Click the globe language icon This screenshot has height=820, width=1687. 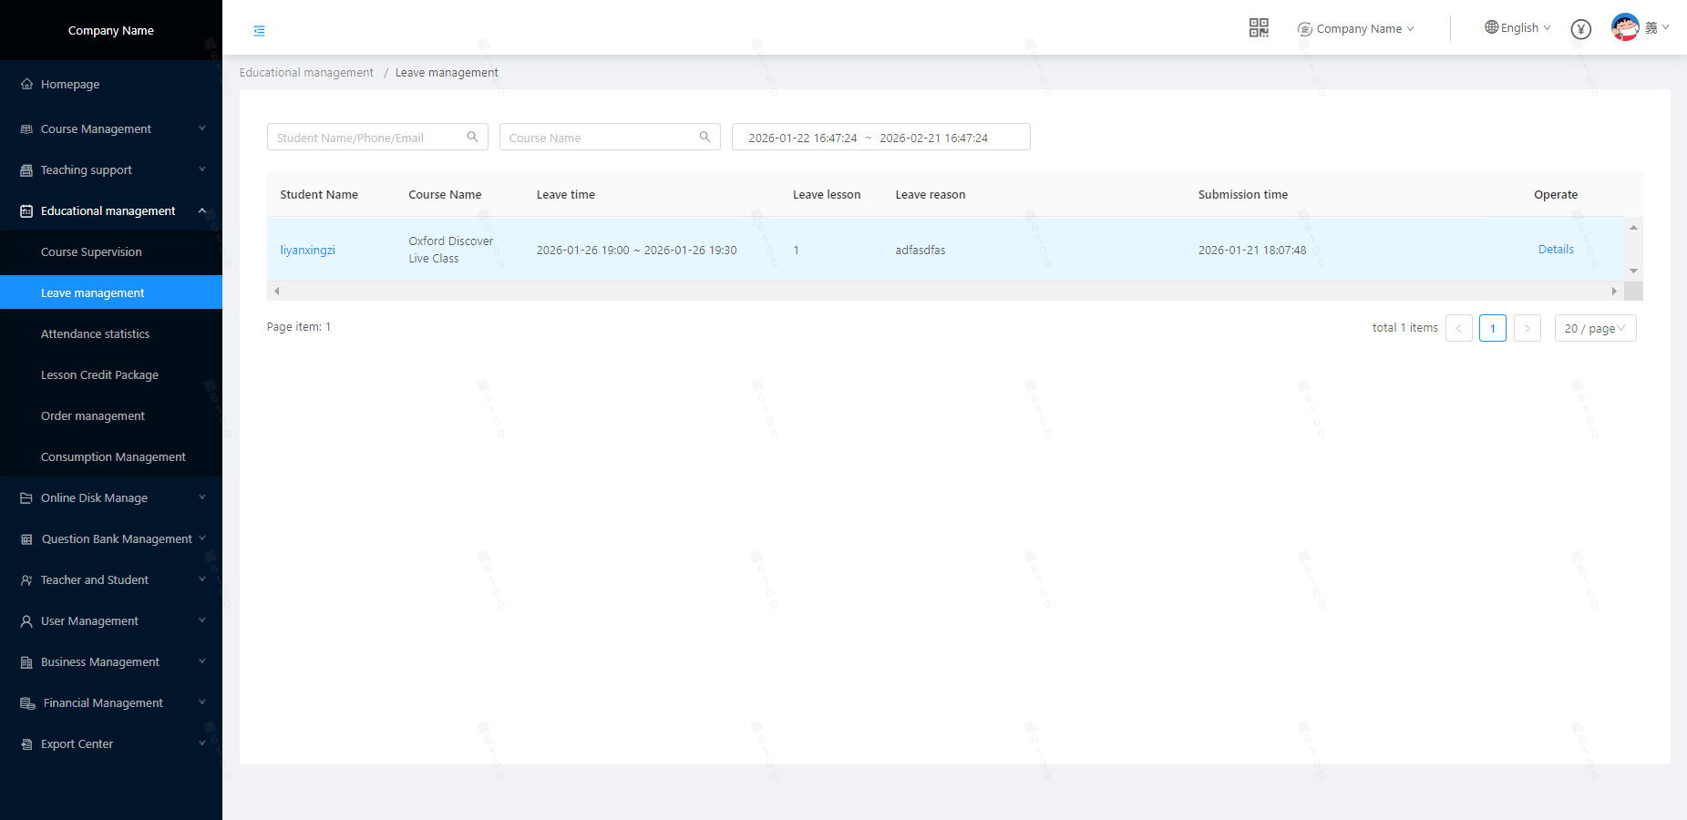(1491, 27)
